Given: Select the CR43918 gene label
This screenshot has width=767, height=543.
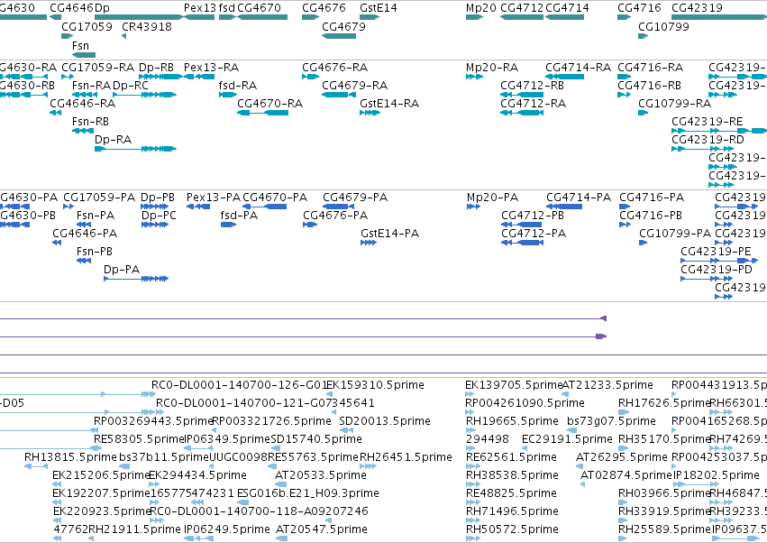Looking at the screenshot, I should pos(147,26).
